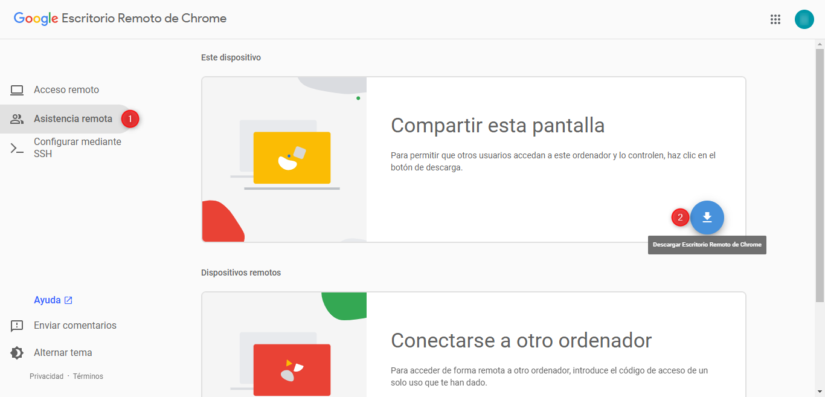Click the Enviar comentarios text
Image resolution: width=825 pixels, height=397 pixels.
pyautogui.click(x=75, y=326)
